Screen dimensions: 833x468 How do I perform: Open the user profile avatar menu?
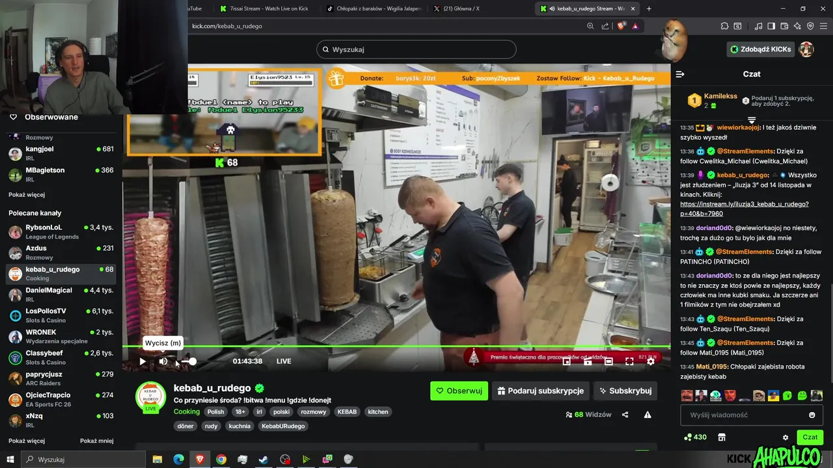click(806, 49)
